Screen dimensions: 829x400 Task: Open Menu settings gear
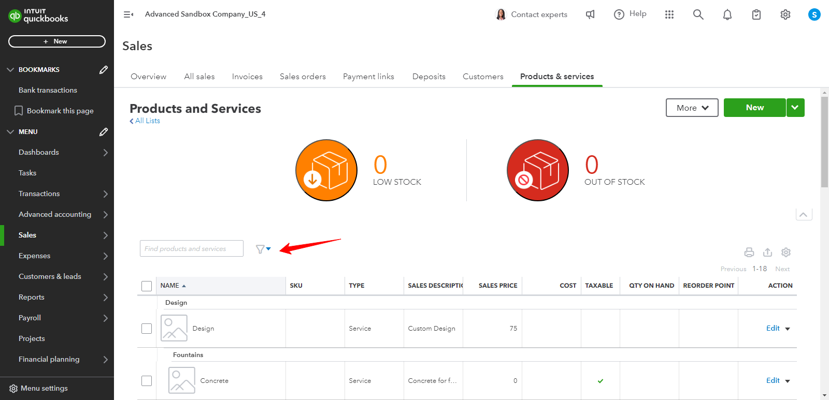click(x=13, y=389)
